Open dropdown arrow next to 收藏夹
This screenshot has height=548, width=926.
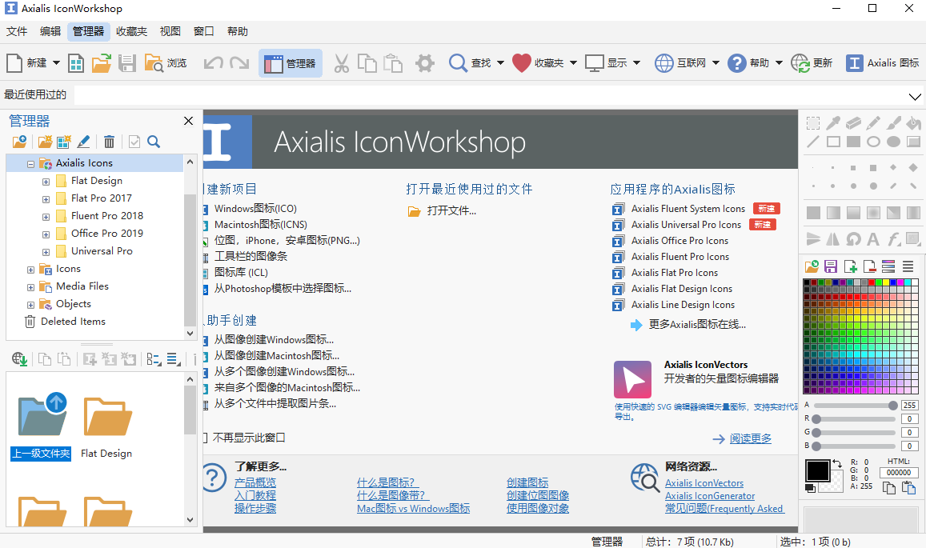[573, 62]
